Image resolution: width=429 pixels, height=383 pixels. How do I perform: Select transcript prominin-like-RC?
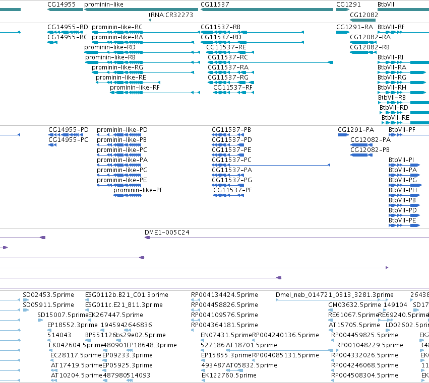point(117,27)
